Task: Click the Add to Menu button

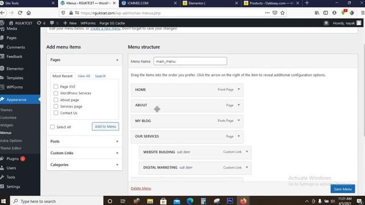Action: 106,126
